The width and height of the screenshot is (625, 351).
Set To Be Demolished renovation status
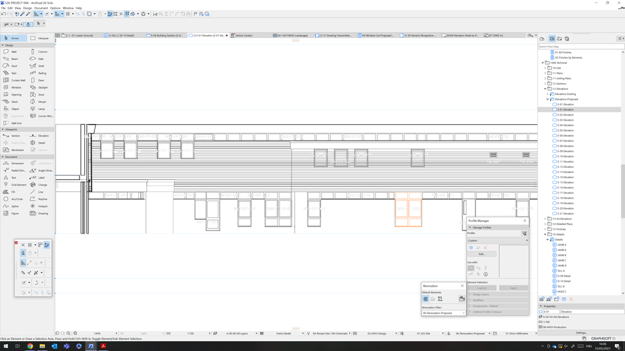(433, 299)
